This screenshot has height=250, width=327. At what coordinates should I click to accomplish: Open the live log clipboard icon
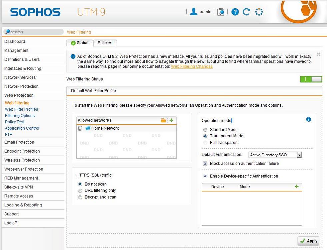tap(221, 12)
